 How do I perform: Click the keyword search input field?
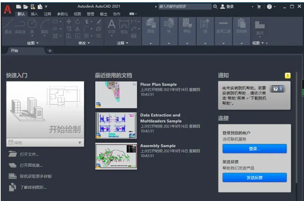tap(185, 7)
